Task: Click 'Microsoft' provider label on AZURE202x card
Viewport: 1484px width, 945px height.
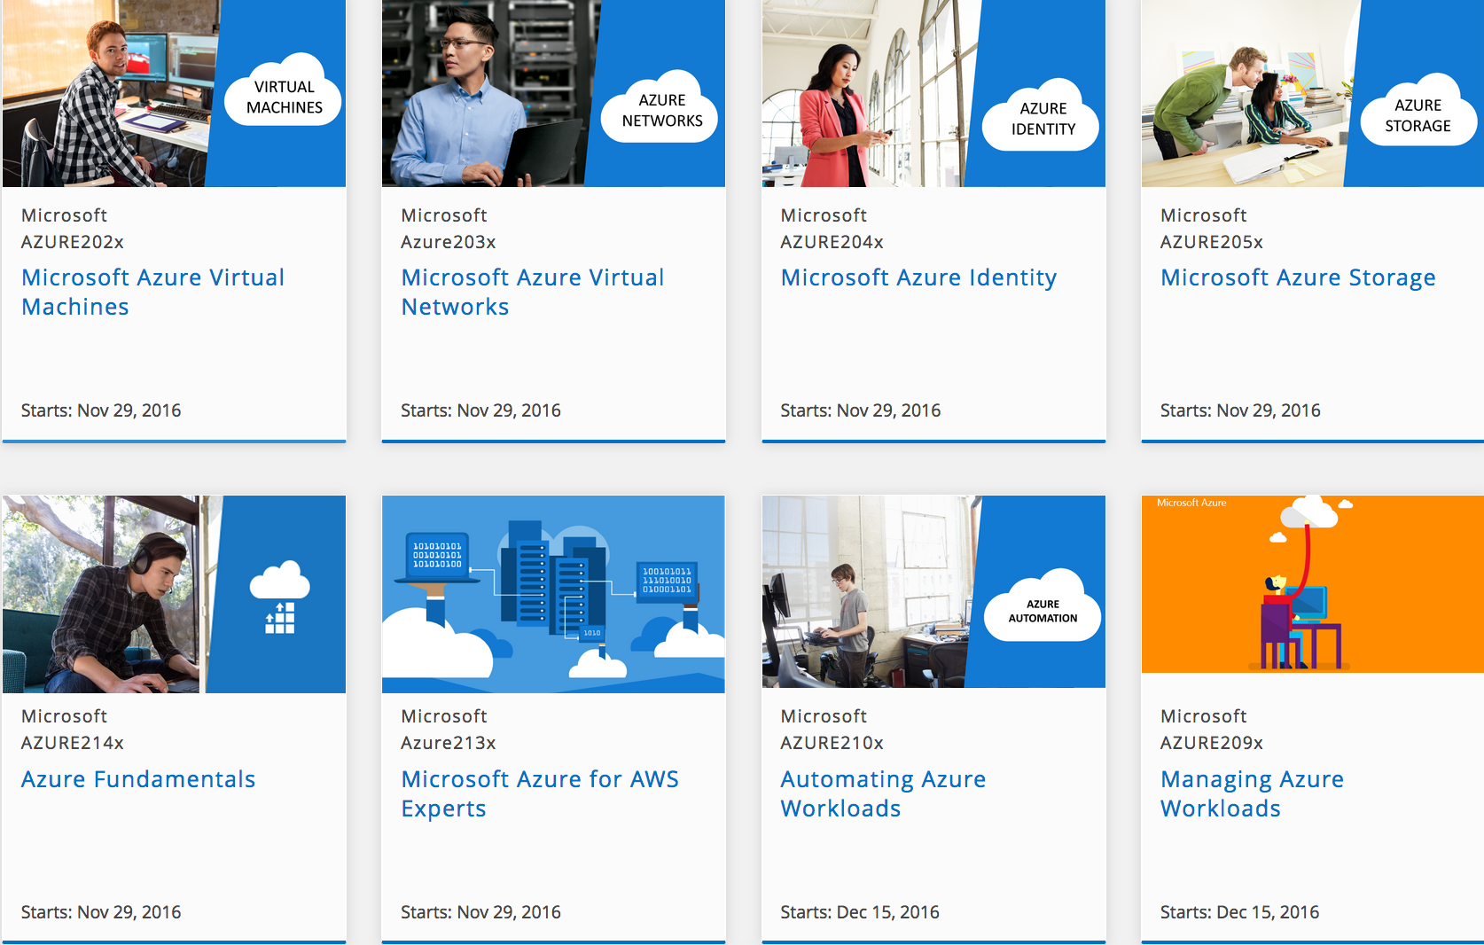Action: coord(65,215)
